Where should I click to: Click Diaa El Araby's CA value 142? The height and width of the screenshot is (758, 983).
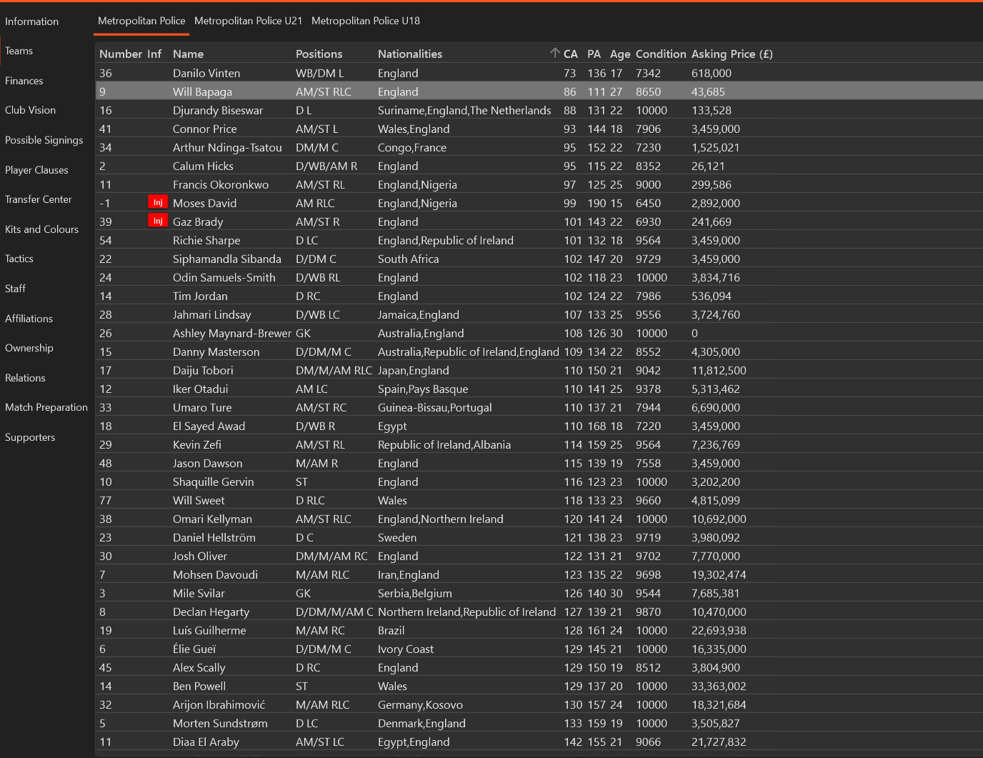coord(573,742)
